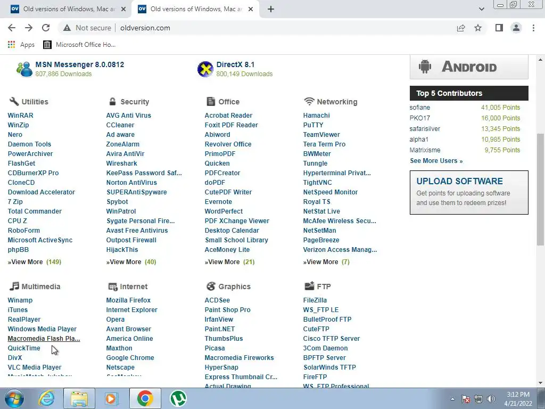Open the PuTTY link

pos(313,125)
